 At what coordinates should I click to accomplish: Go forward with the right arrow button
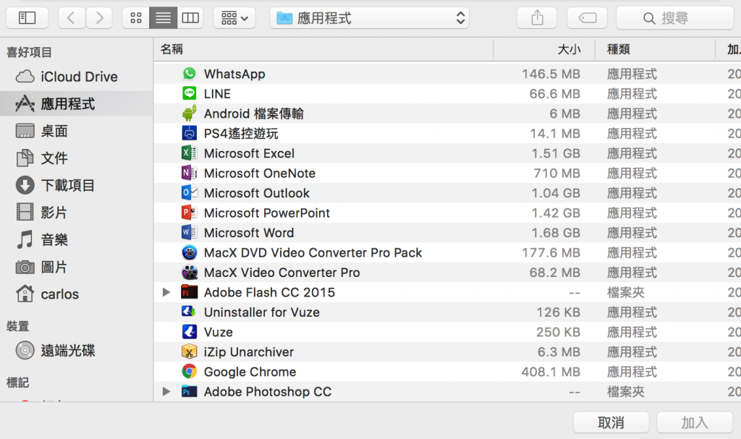(98, 18)
